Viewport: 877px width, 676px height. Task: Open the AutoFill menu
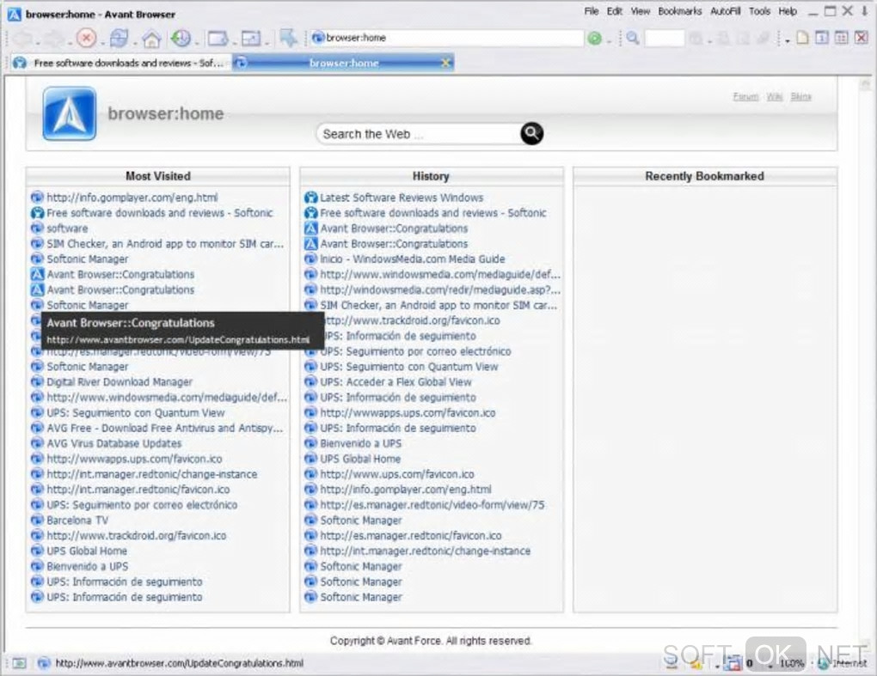(x=726, y=11)
